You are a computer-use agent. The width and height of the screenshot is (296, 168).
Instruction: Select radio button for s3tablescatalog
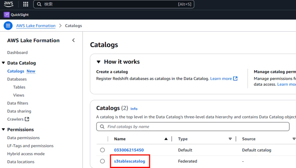(x=102, y=161)
